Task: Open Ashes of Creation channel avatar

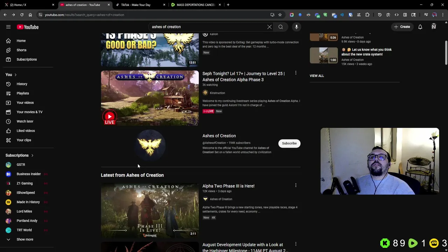Action: (x=150, y=146)
